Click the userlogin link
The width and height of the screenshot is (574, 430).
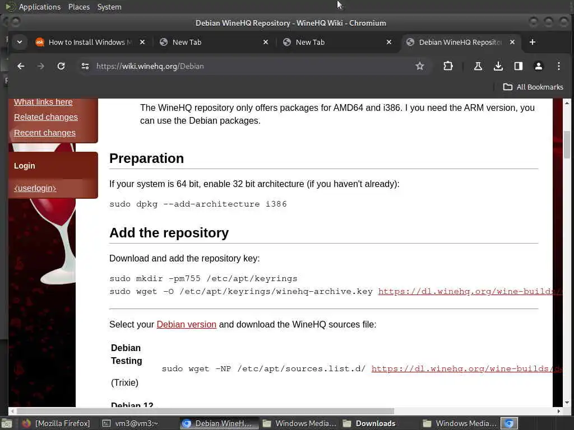point(35,188)
